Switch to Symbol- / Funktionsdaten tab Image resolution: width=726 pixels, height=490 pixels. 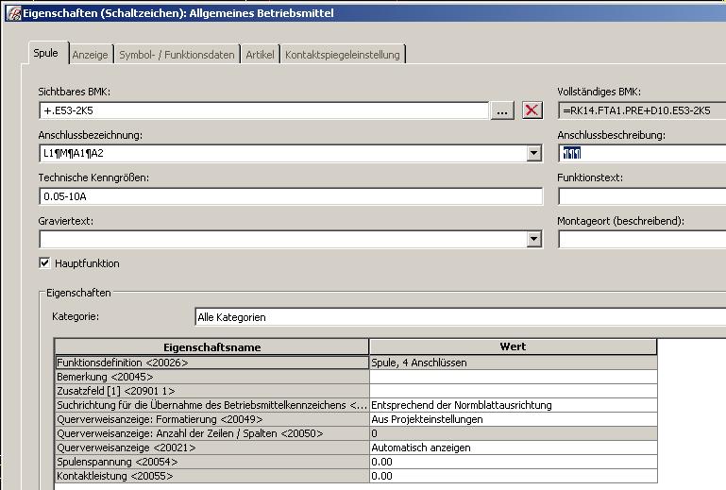(x=177, y=55)
